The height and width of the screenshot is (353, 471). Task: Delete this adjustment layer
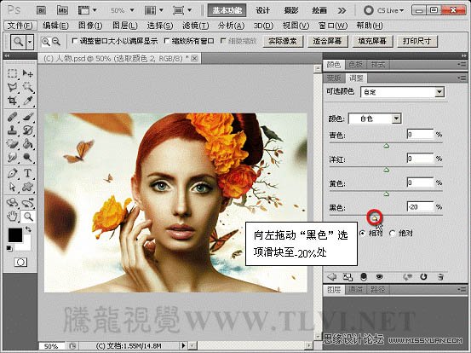[x=440, y=277]
